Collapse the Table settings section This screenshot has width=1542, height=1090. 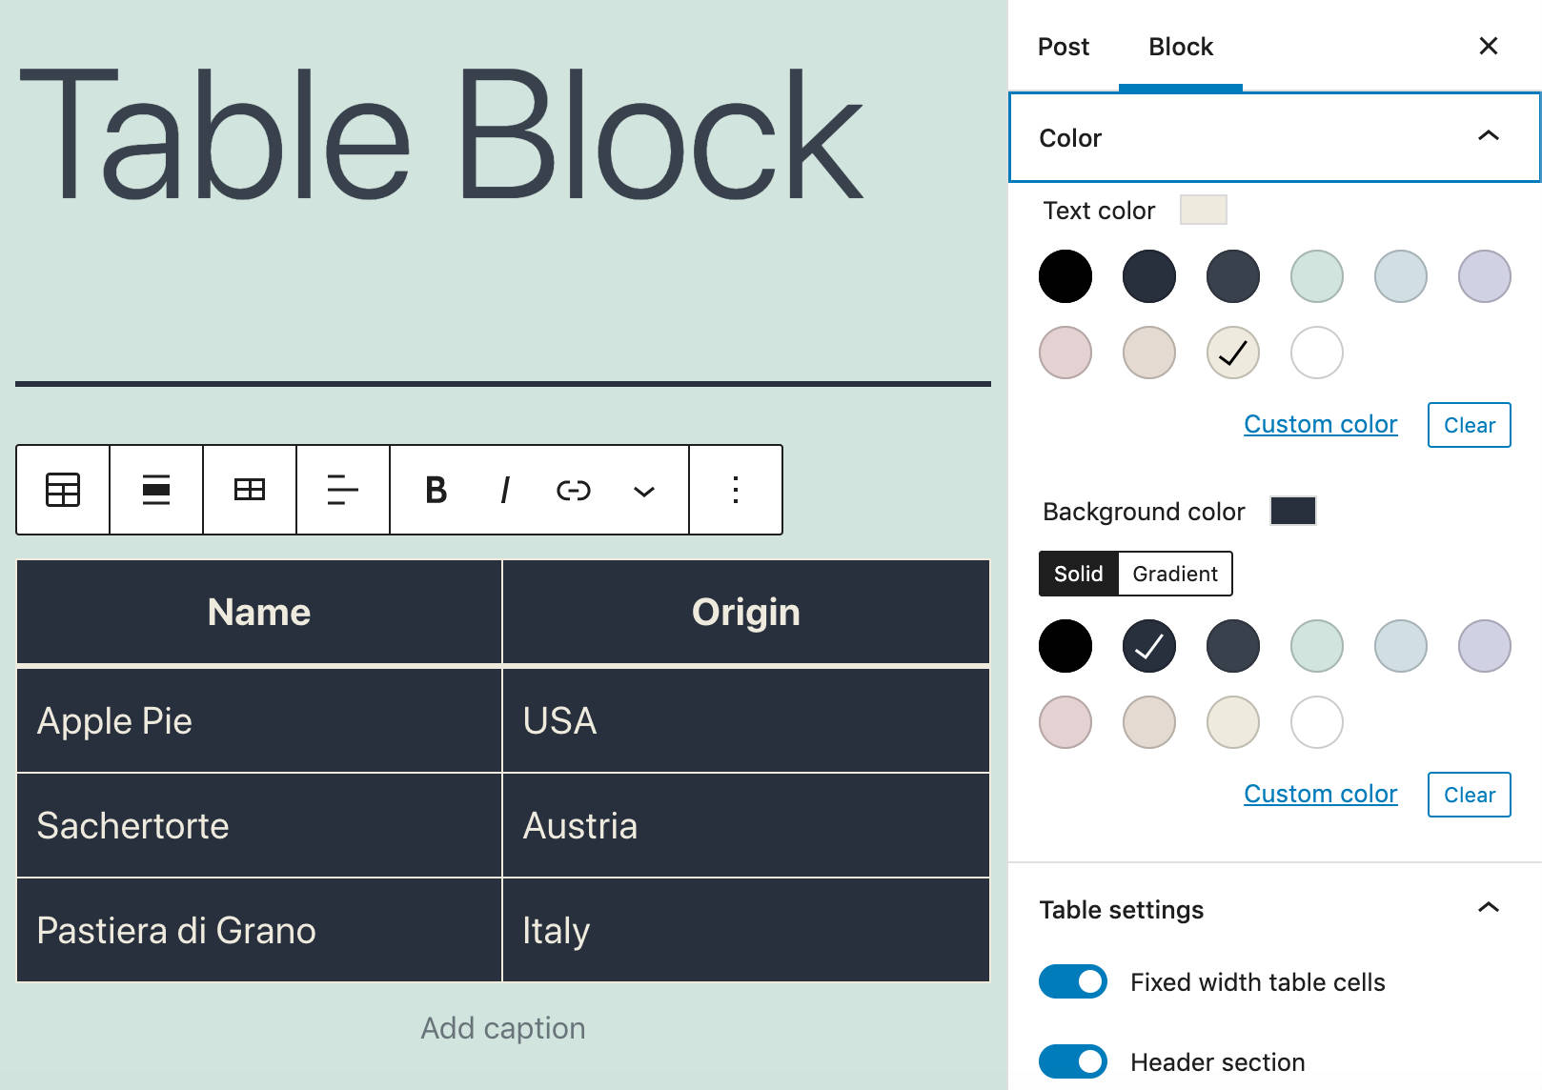point(1489,910)
